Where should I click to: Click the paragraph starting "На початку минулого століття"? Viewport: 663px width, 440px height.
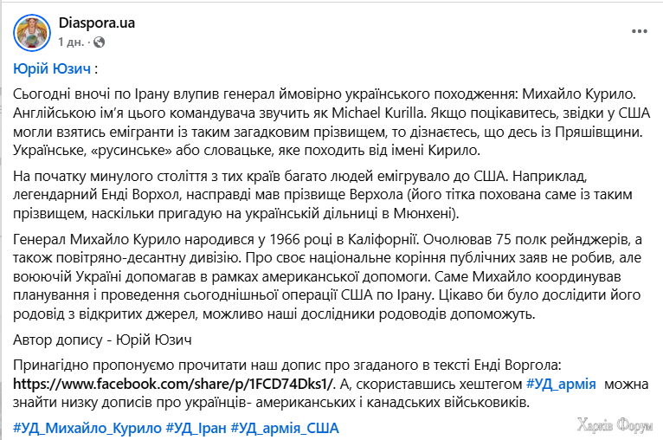tap(323, 195)
